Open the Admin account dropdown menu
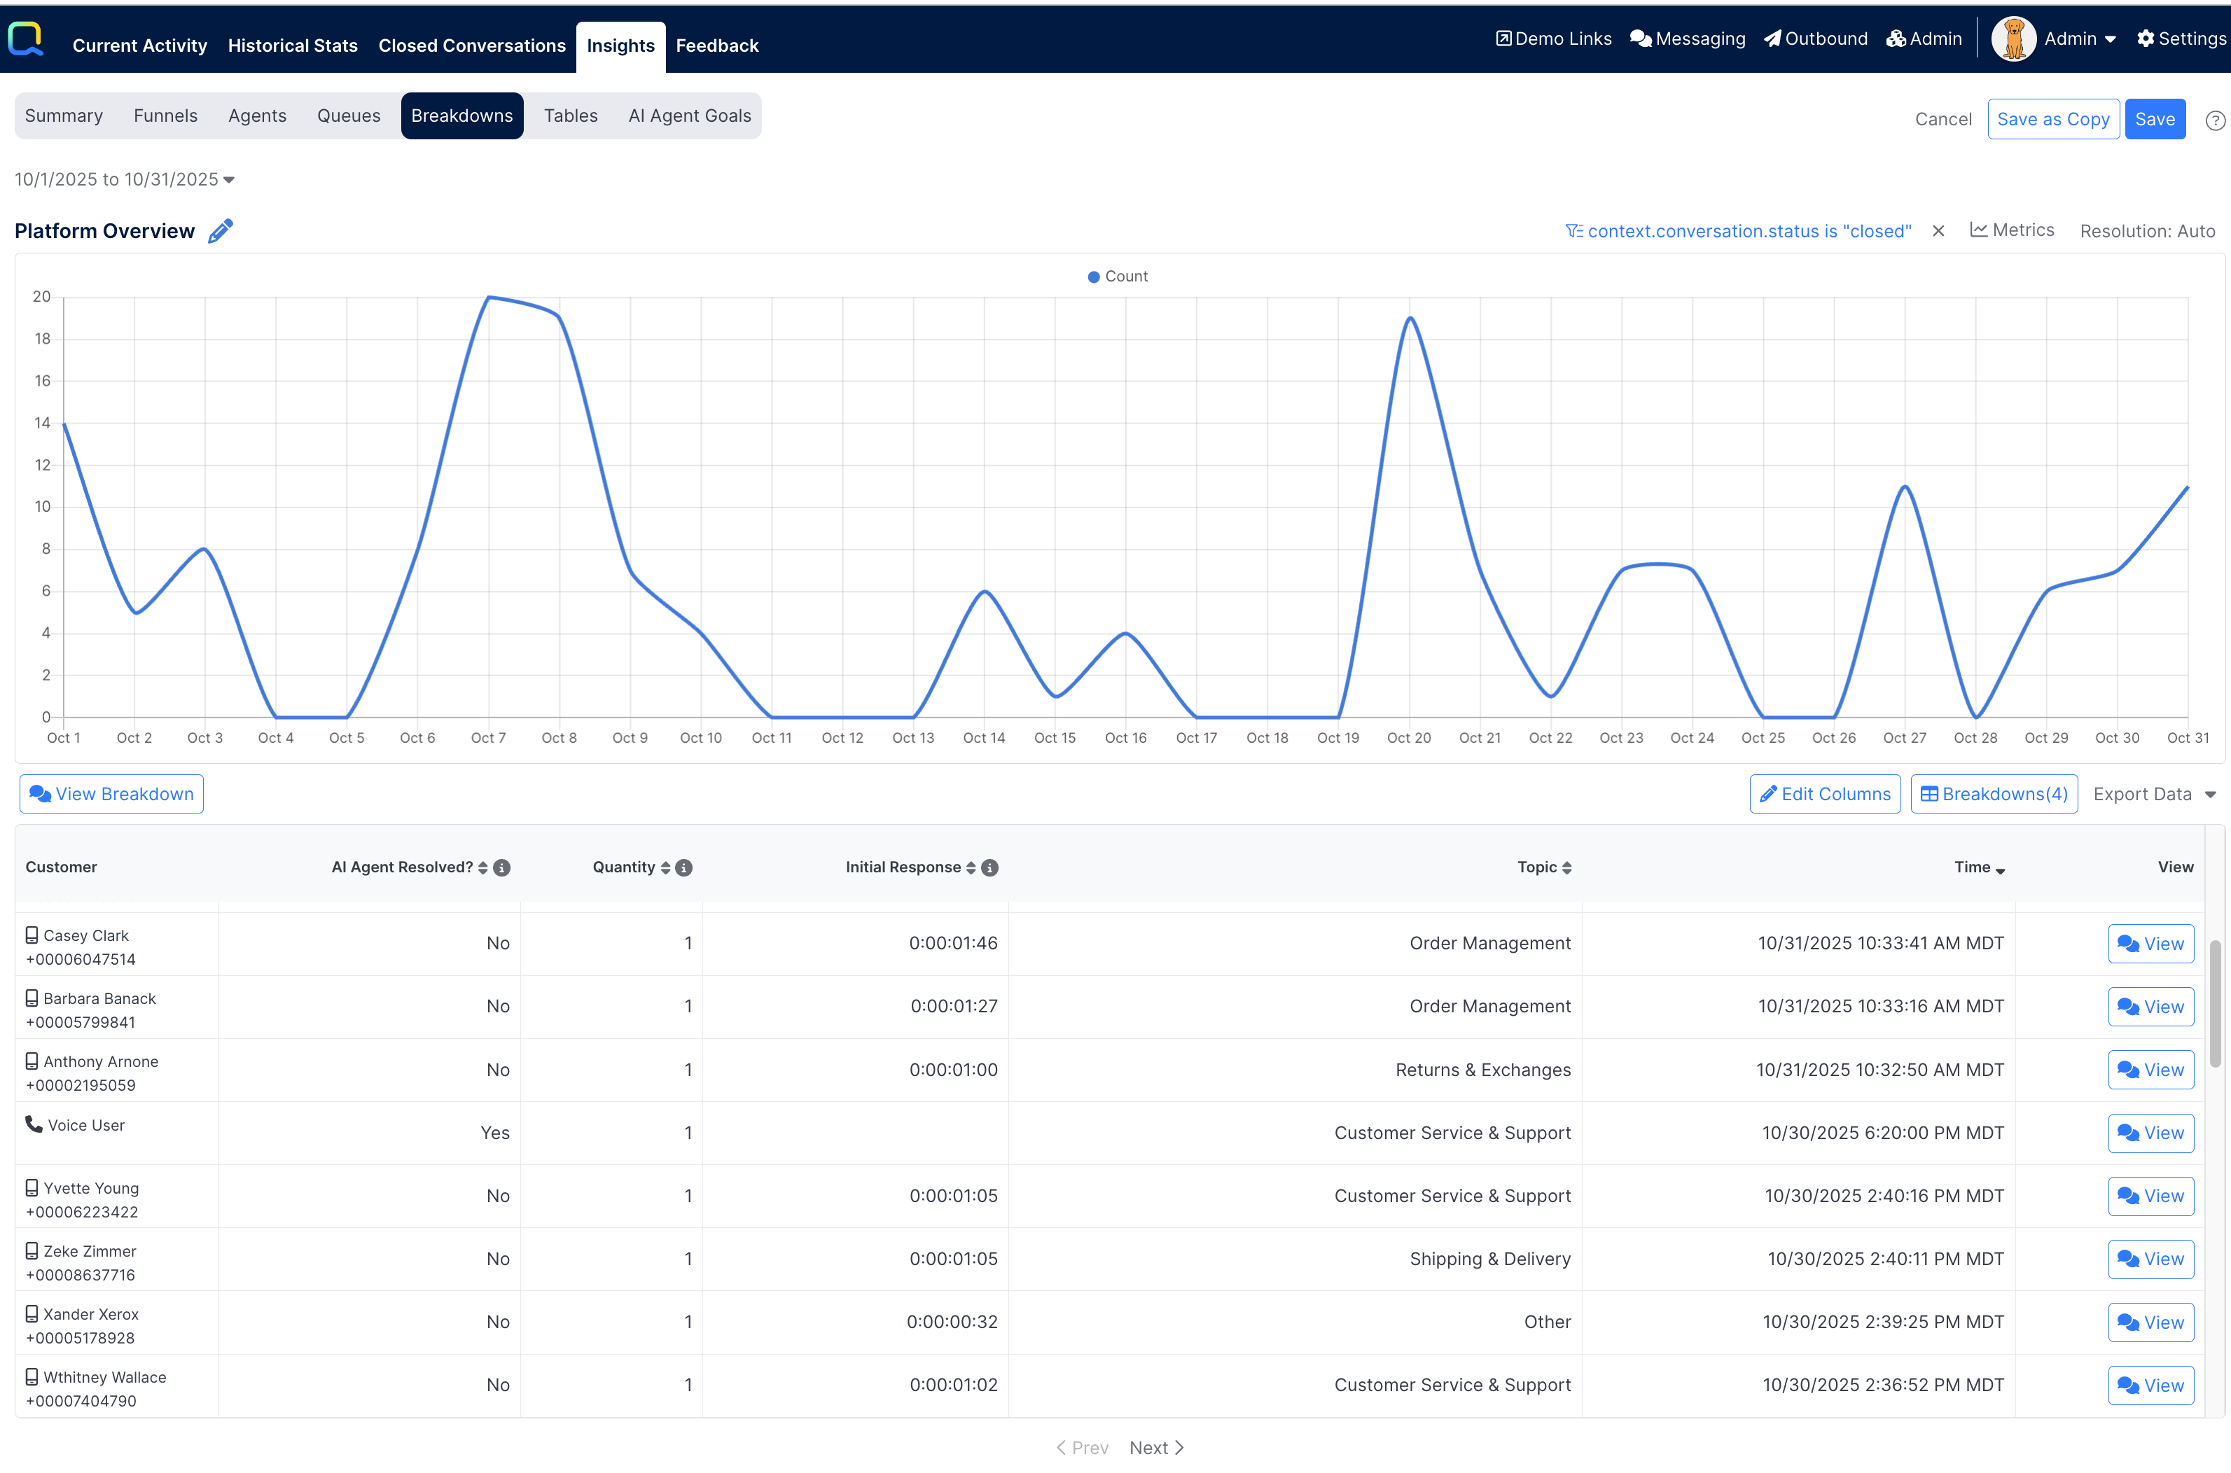 click(2080, 39)
